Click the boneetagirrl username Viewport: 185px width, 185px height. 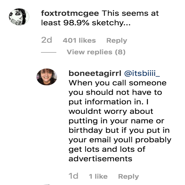pyautogui.click(x=95, y=73)
